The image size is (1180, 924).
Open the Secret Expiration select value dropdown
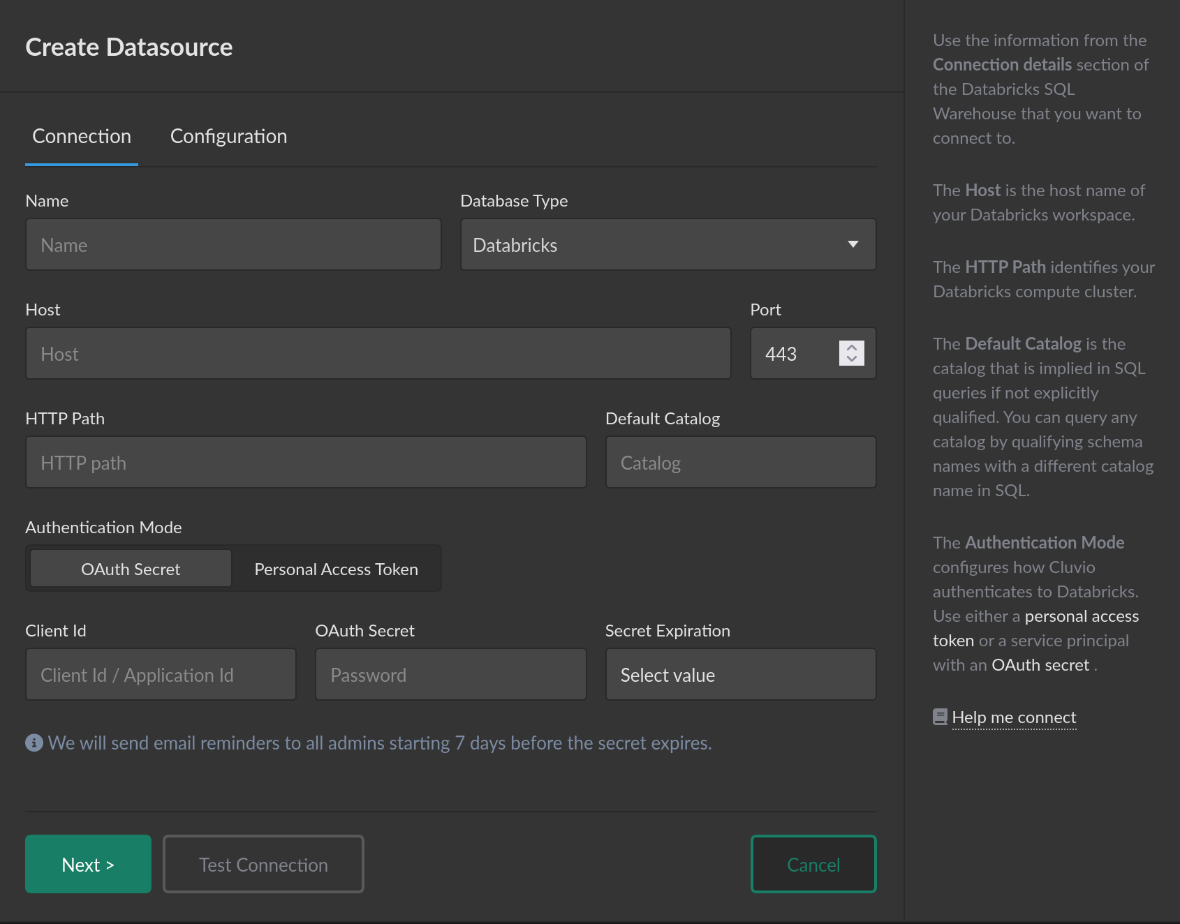(741, 674)
